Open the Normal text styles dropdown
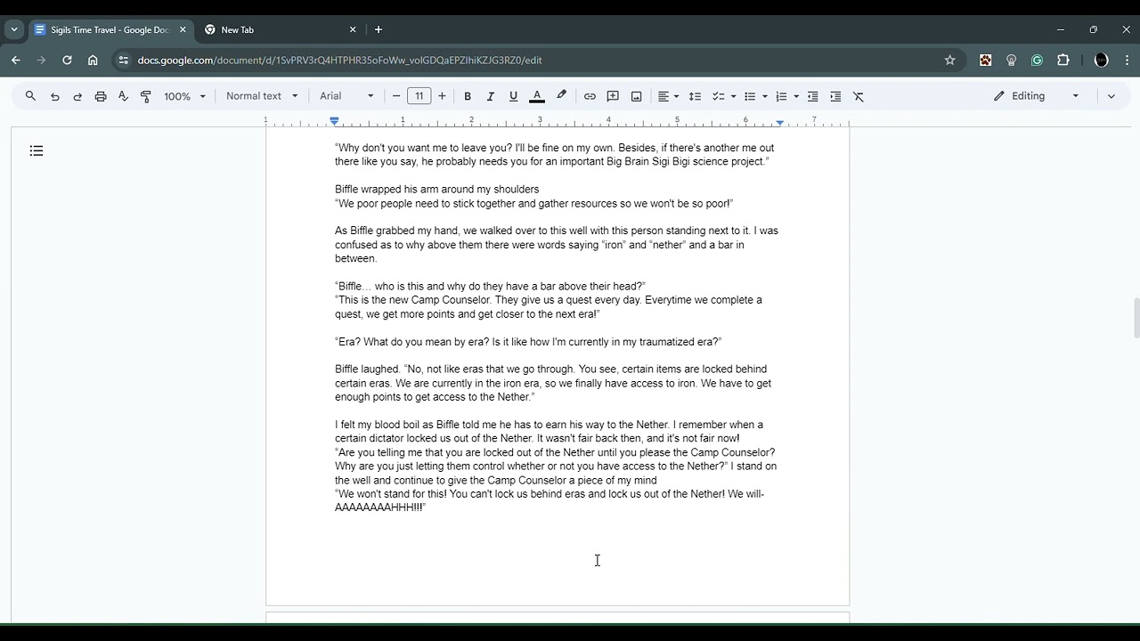The width and height of the screenshot is (1140, 641). coord(262,96)
